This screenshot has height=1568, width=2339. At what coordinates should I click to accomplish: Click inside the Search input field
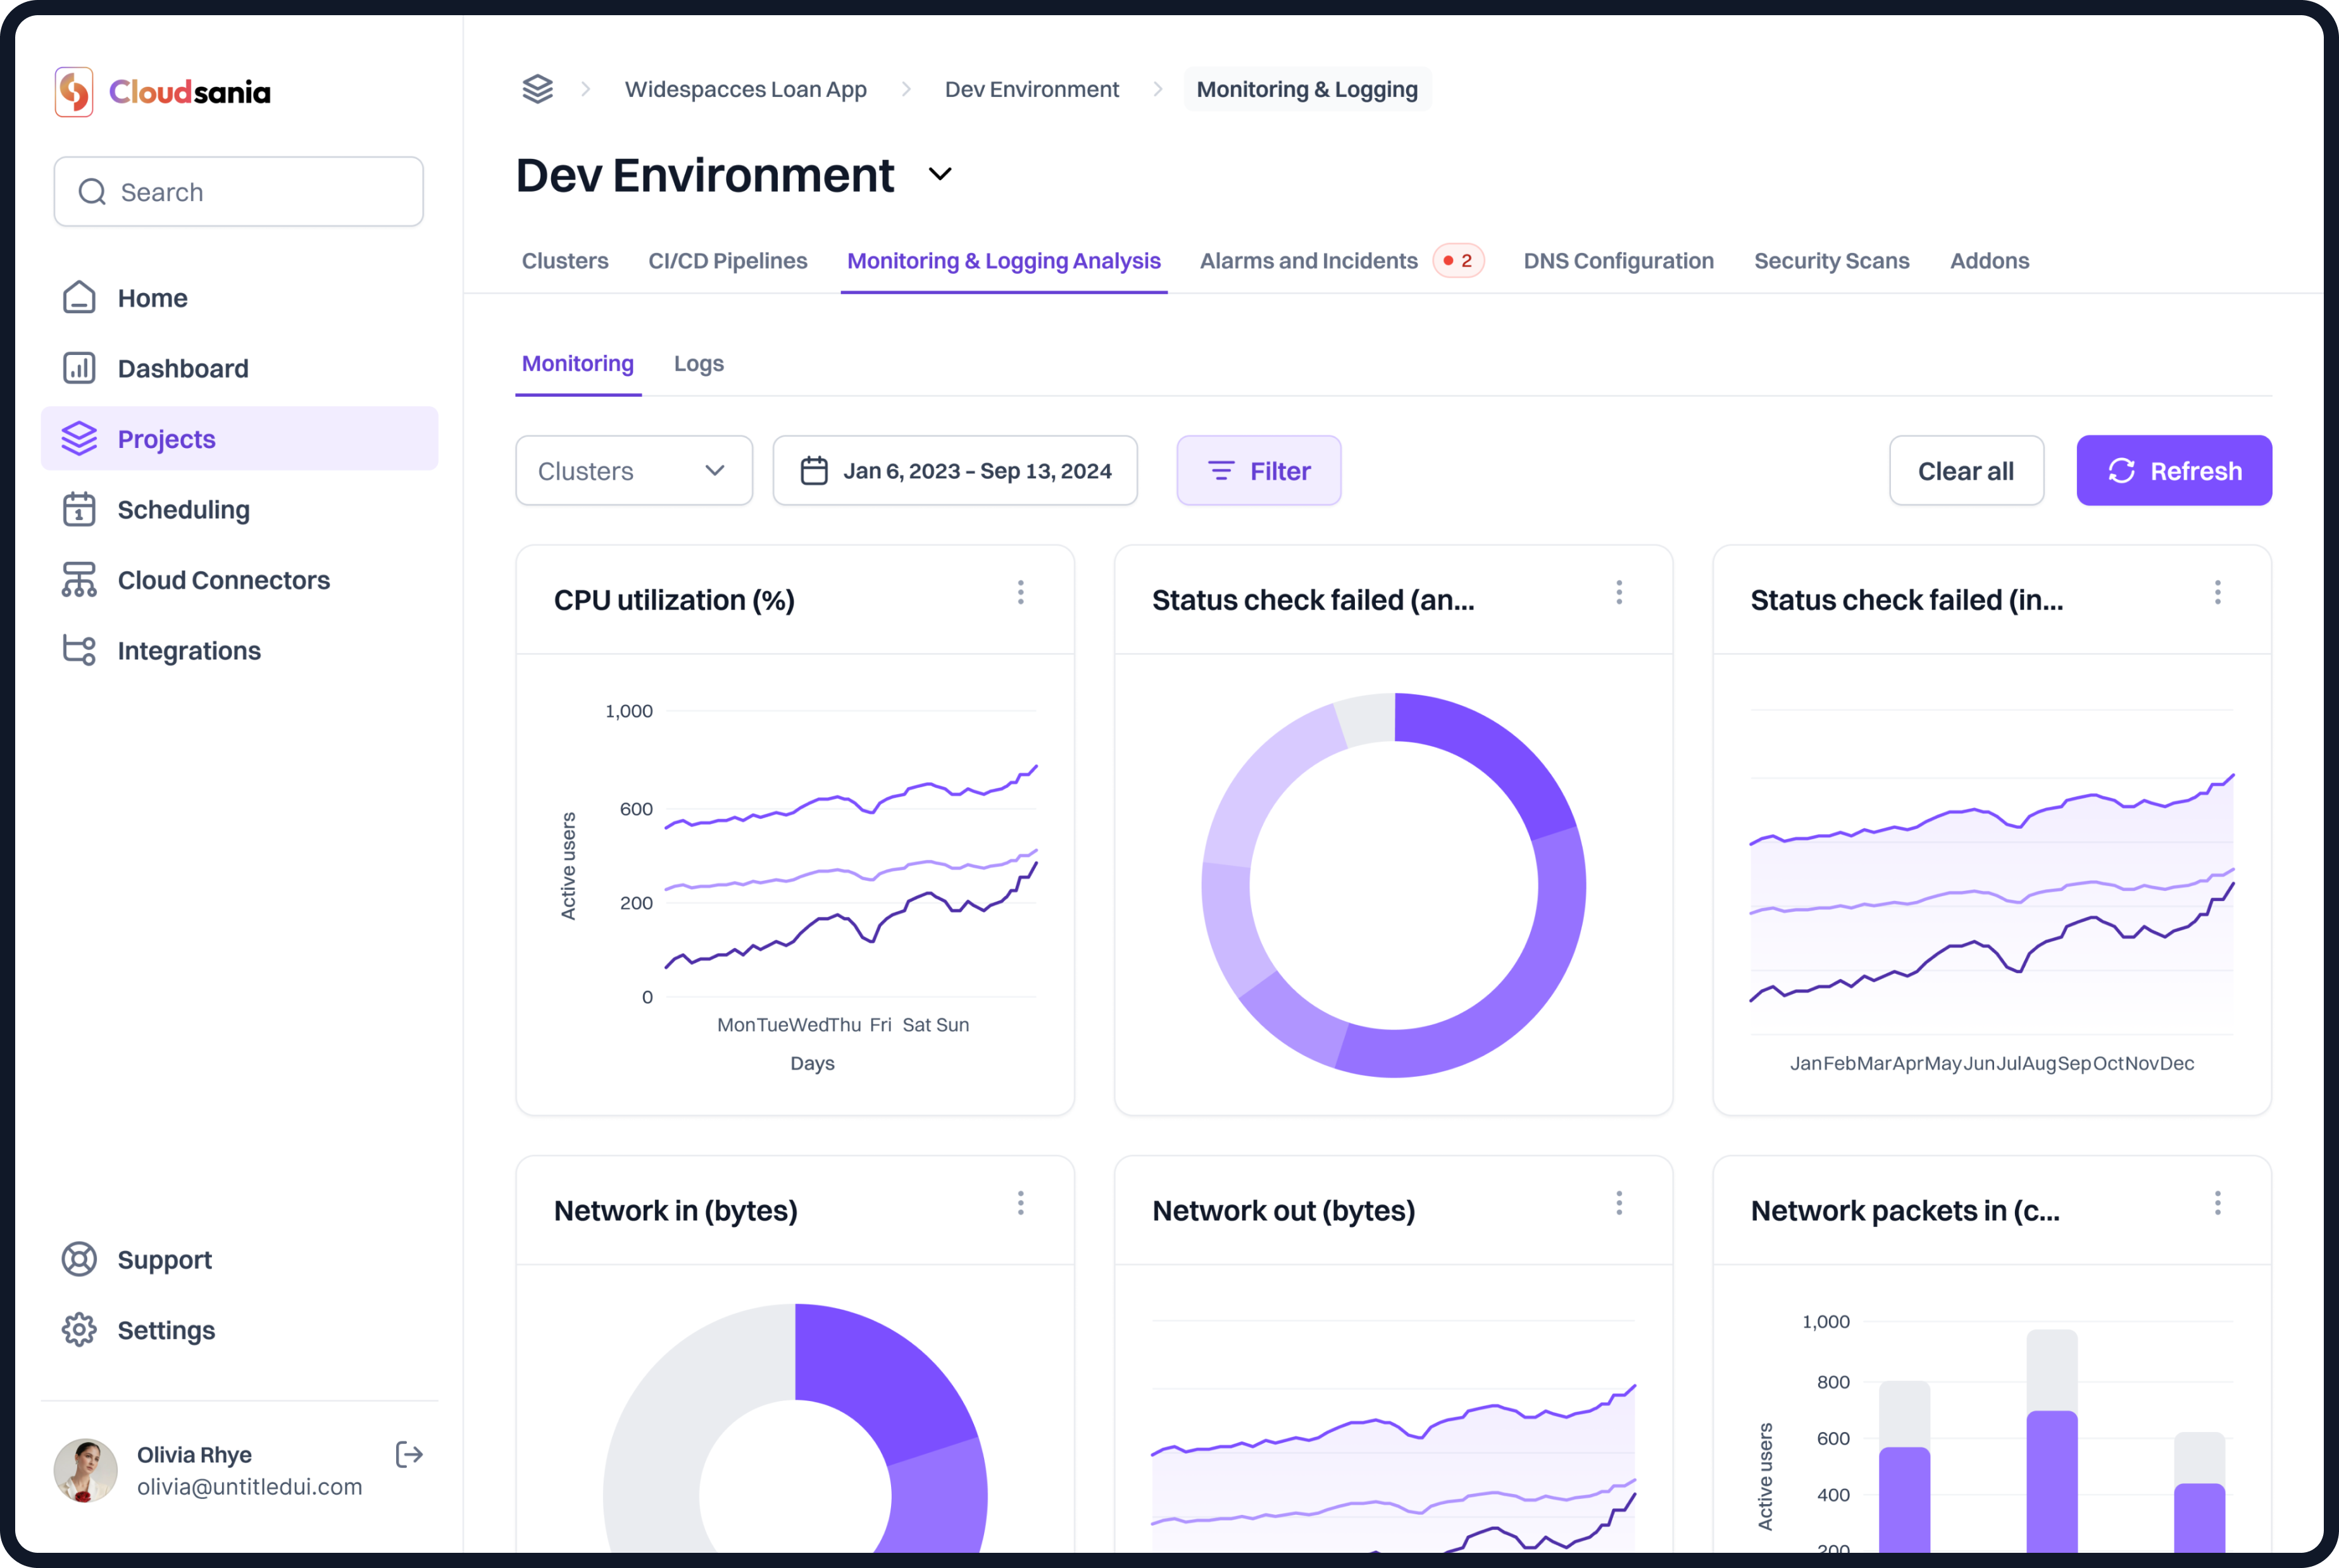point(239,192)
